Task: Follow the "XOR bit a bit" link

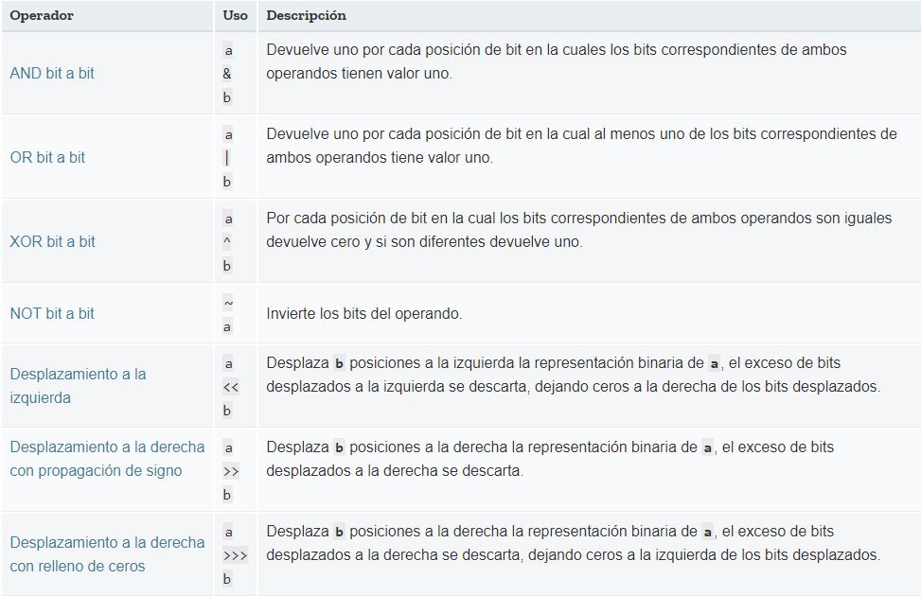Action: [x=52, y=241]
